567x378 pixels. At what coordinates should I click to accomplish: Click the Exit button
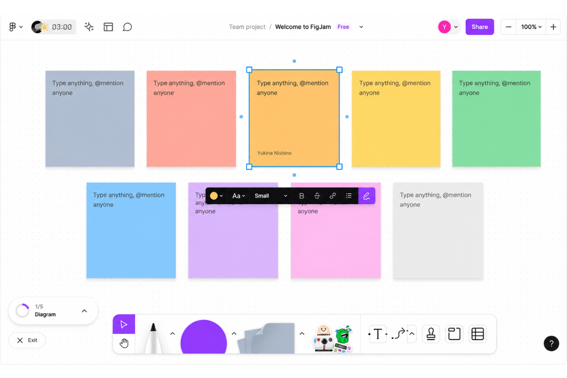pos(27,340)
